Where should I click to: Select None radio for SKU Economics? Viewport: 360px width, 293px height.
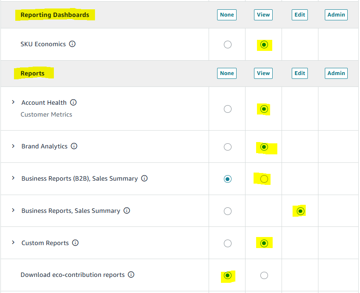[228, 45]
